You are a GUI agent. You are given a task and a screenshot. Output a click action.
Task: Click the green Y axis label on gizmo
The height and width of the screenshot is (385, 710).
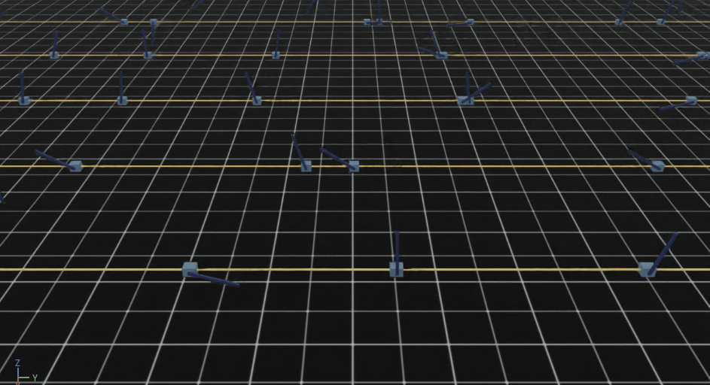coord(35,377)
